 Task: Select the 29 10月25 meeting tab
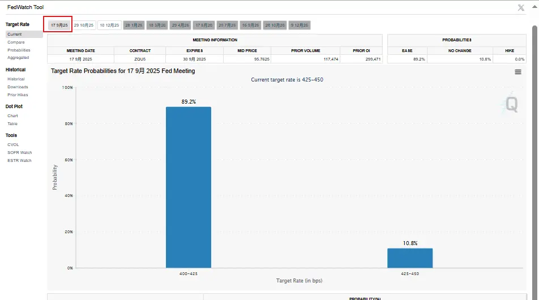pos(84,25)
